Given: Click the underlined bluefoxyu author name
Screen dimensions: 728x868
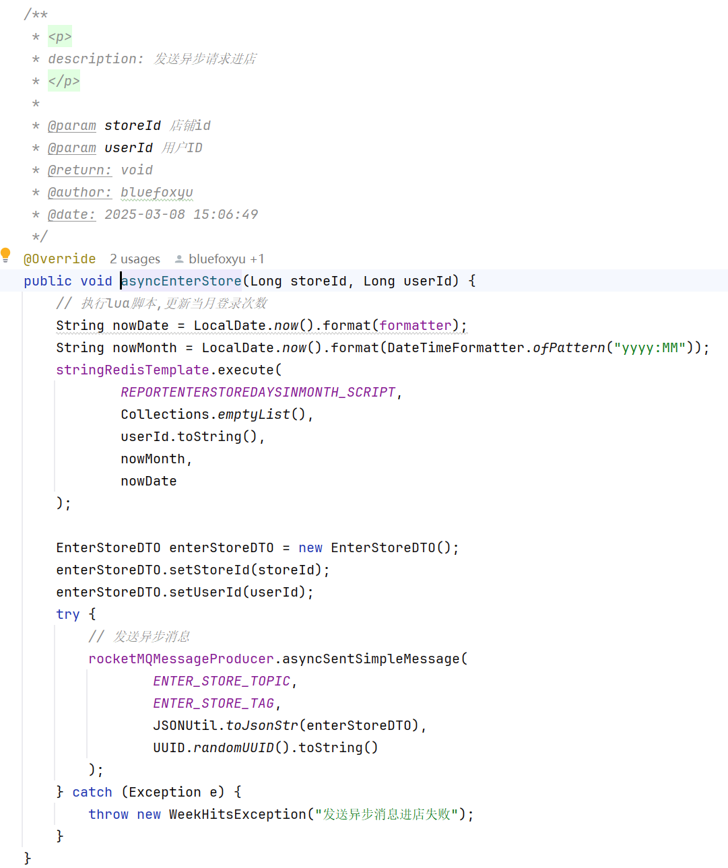Looking at the screenshot, I should coord(157,193).
